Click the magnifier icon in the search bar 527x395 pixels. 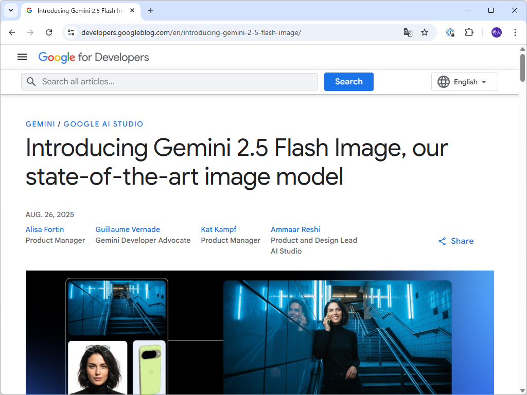[x=31, y=81]
